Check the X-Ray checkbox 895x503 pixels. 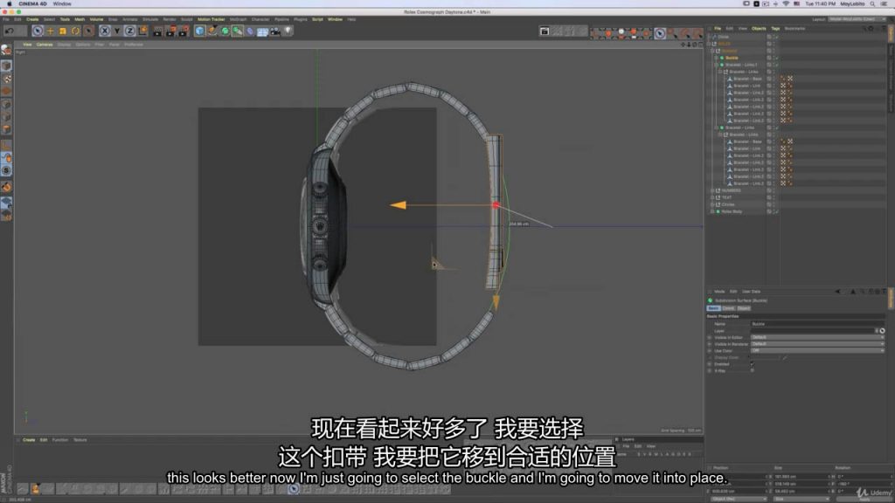click(x=752, y=370)
